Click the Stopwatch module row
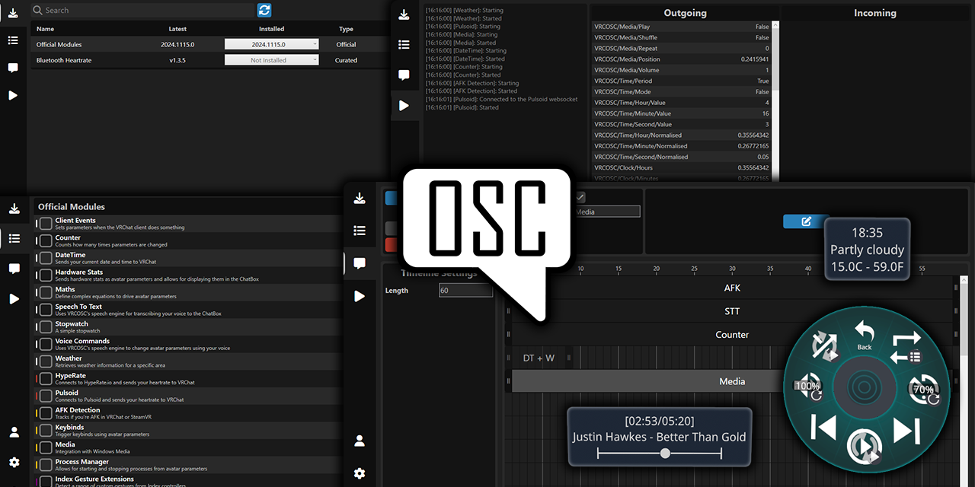Image resolution: width=975 pixels, height=487 pixels. (188, 327)
